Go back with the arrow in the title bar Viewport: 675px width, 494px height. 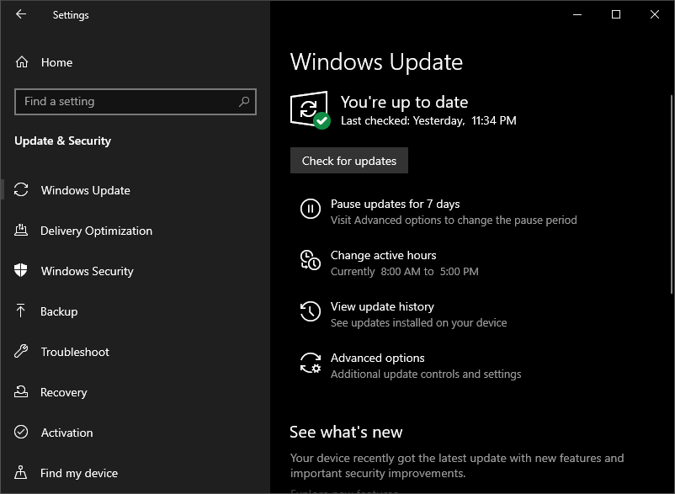click(21, 14)
